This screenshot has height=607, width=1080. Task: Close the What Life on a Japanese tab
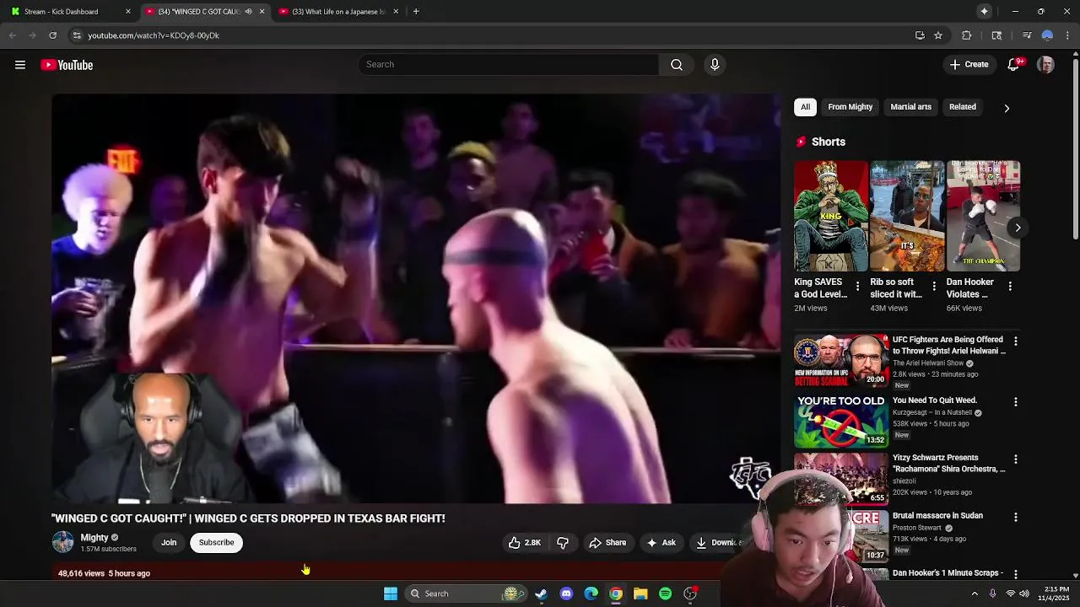pos(396,12)
